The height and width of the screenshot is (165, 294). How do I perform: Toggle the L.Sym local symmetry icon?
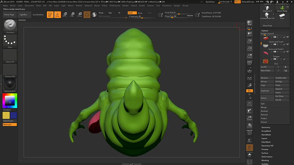coord(249,79)
